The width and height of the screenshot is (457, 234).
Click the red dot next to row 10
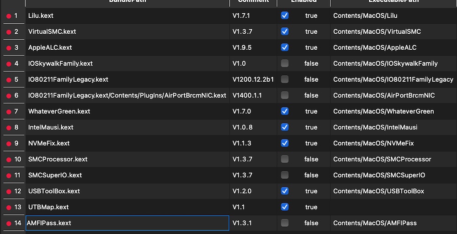point(8,160)
